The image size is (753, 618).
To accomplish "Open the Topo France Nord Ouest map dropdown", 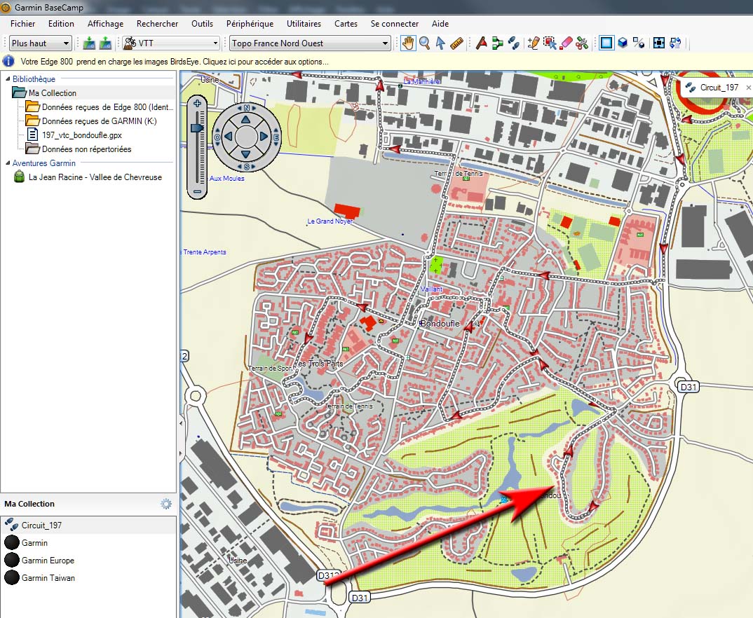I will pos(310,43).
